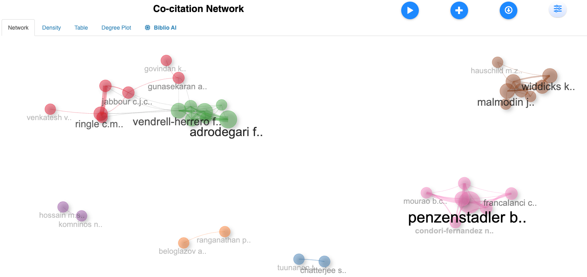Click the download export icon button

(508, 10)
